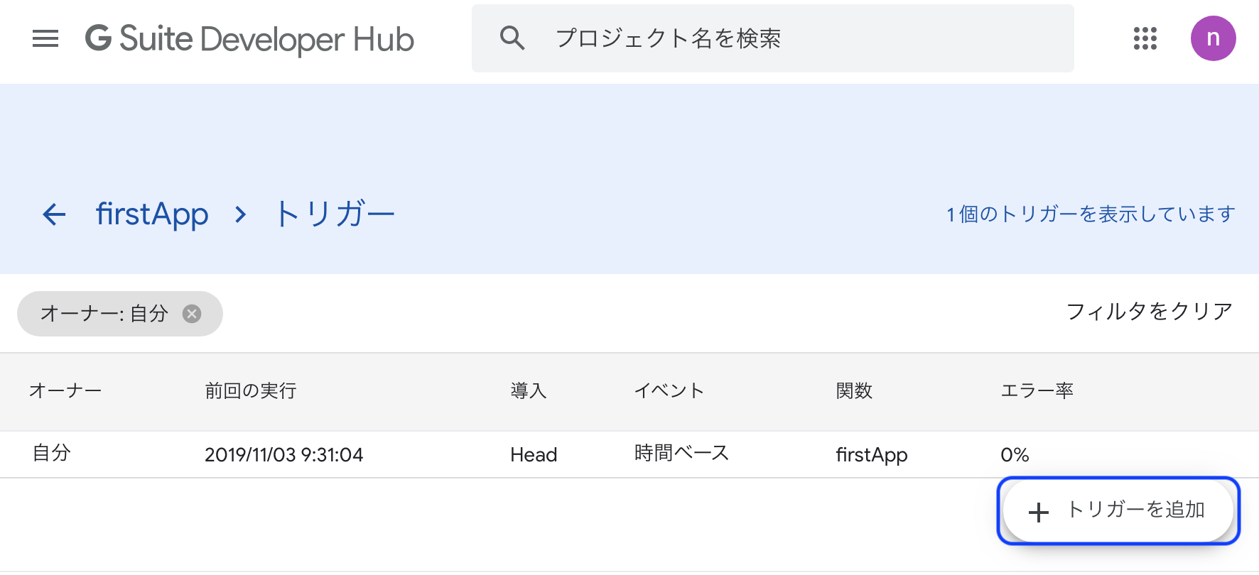
Task: Open the Google apps grid
Action: tap(1145, 38)
